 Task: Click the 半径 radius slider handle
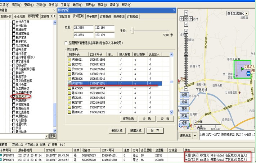(132, 31)
